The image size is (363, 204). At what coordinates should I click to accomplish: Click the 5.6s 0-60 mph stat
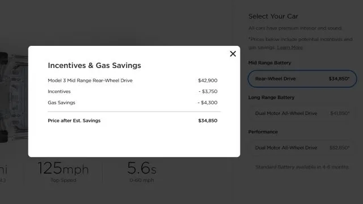(x=142, y=172)
